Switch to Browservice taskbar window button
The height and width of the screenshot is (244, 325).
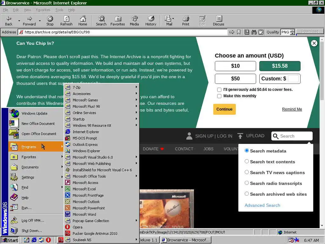coord(186,240)
